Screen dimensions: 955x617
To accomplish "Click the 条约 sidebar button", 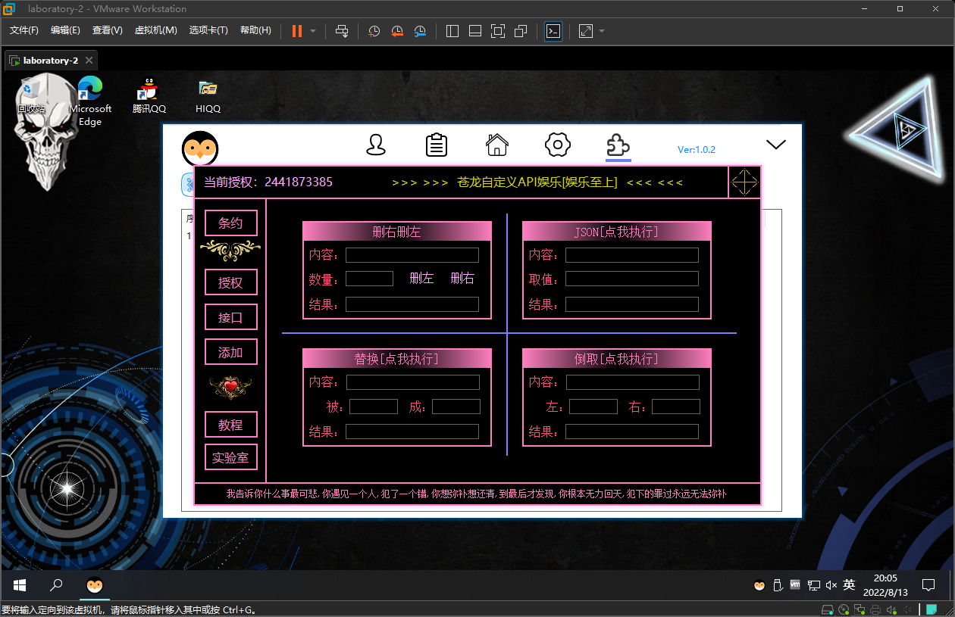I will click(231, 223).
